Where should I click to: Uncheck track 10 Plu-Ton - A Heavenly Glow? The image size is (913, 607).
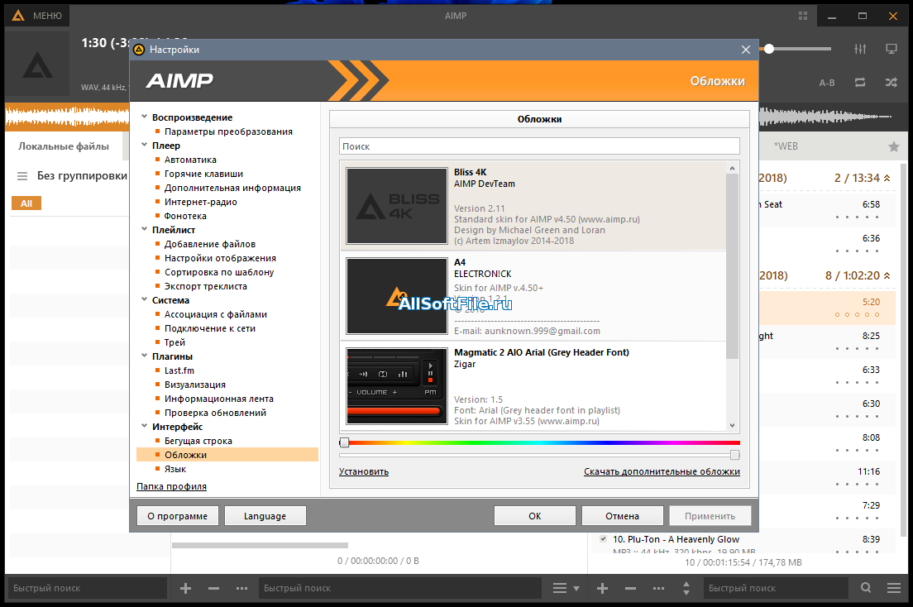(603, 539)
